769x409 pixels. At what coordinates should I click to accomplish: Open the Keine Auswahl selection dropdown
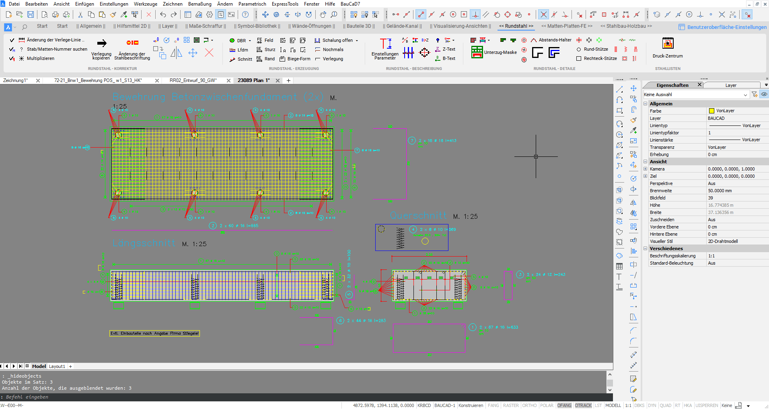745,95
